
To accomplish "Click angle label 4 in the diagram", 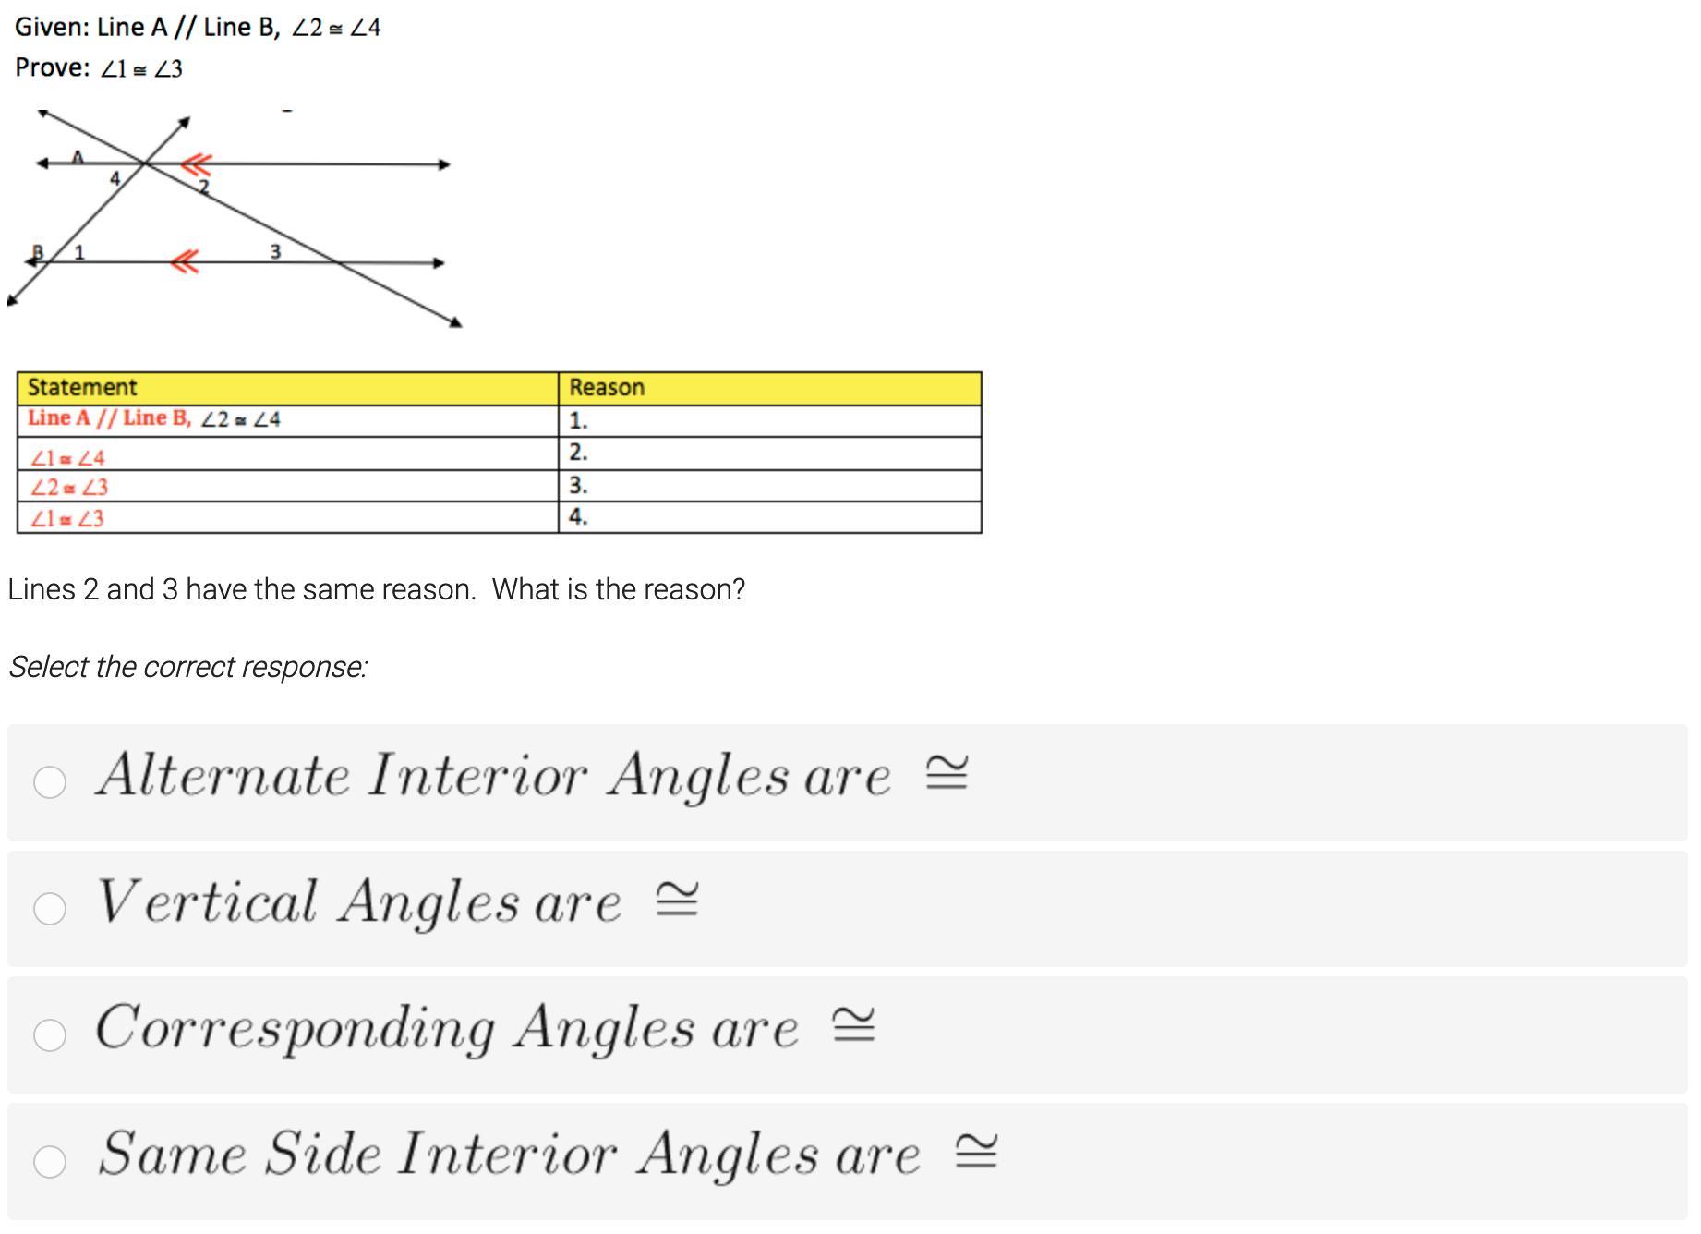I will (x=115, y=179).
